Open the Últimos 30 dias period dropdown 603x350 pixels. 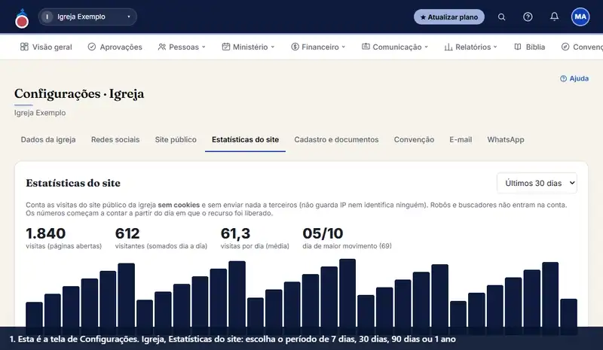[x=537, y=183]
